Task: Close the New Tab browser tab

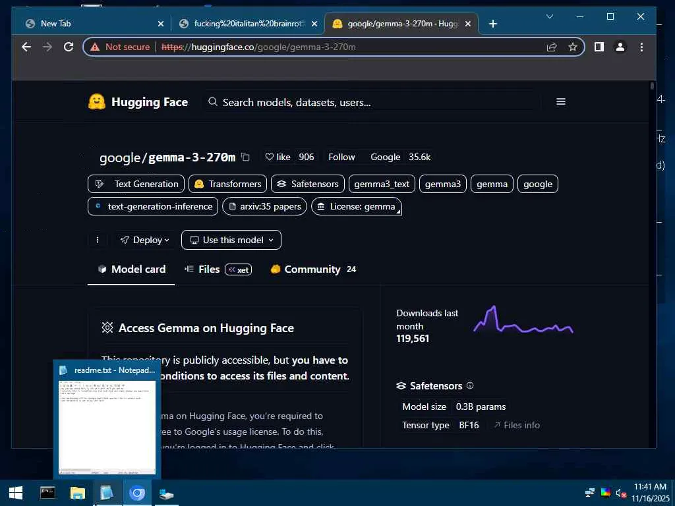Action: (x=161, y=24)
